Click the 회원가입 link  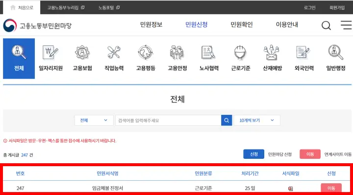337,8
